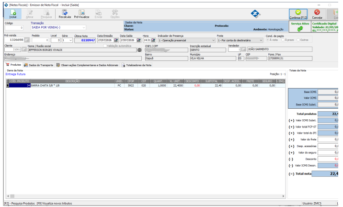The width and height of the screenshot is (343, 207).
Task: Click the Pedido input field
Action: tap(40, 40)
